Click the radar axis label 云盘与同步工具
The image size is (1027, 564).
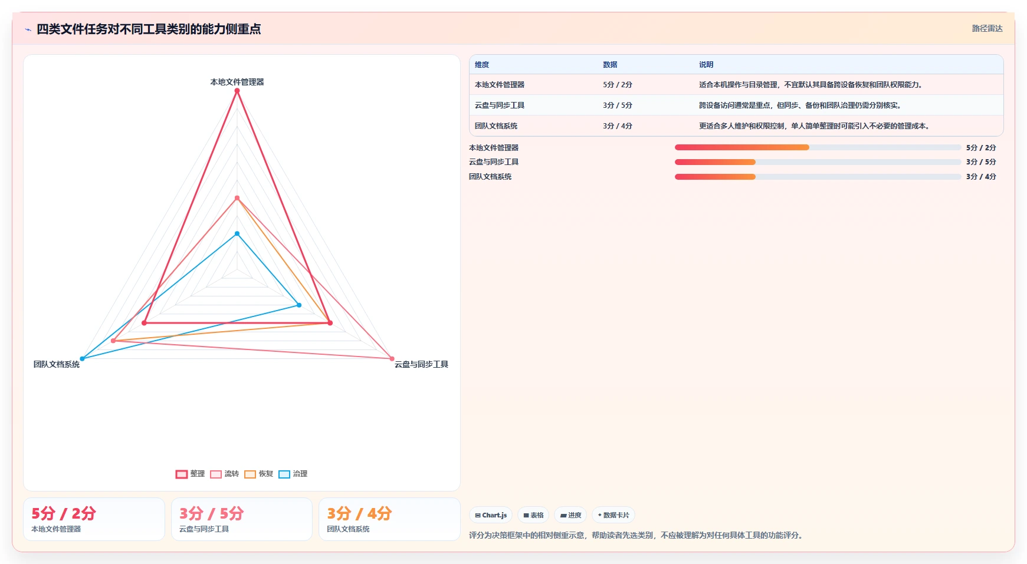[421, 364]
